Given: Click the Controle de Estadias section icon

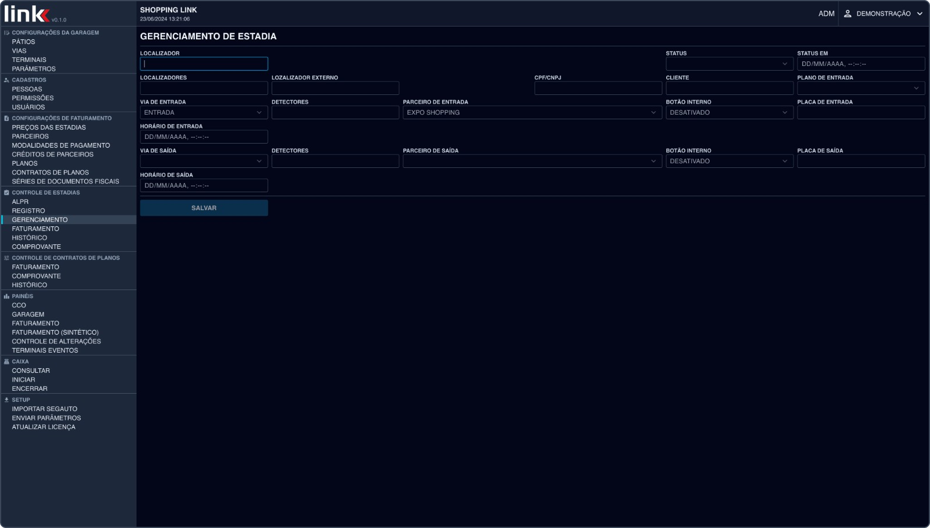Looking at the screenshot, I should 6,193.
